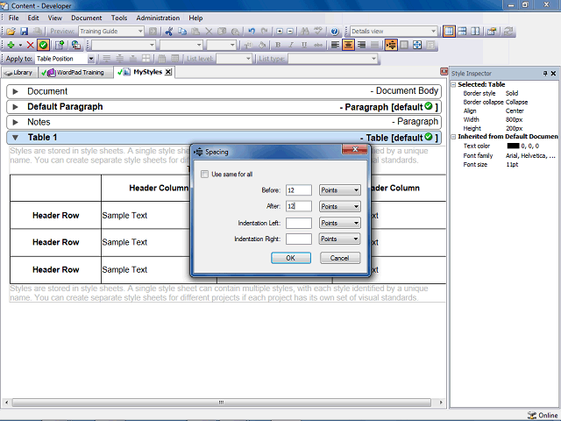Click the collapse-all minus box icon
561x421 pixels.
point(290,32)
